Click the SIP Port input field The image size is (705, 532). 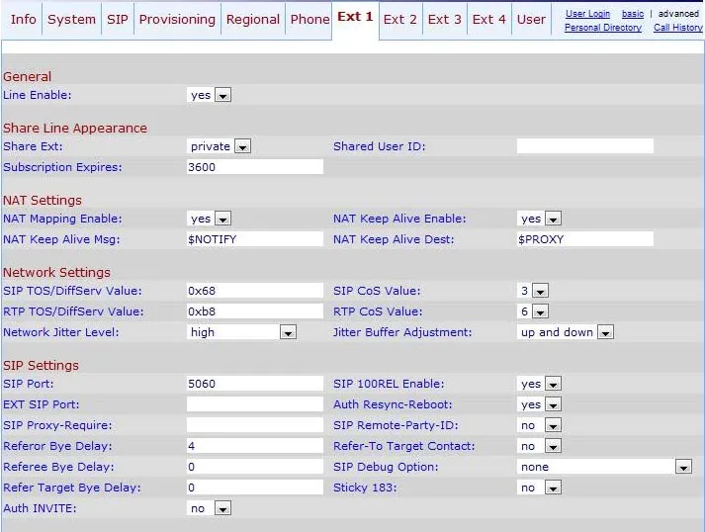click(x=254, y=384)
